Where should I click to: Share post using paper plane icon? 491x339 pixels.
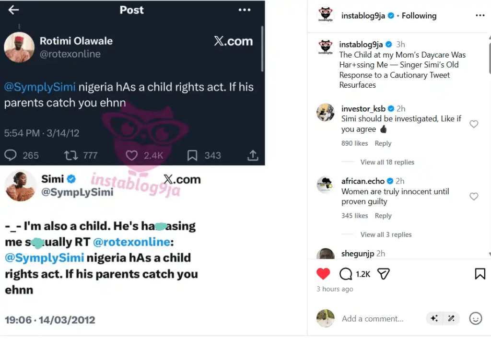(383, 274)
